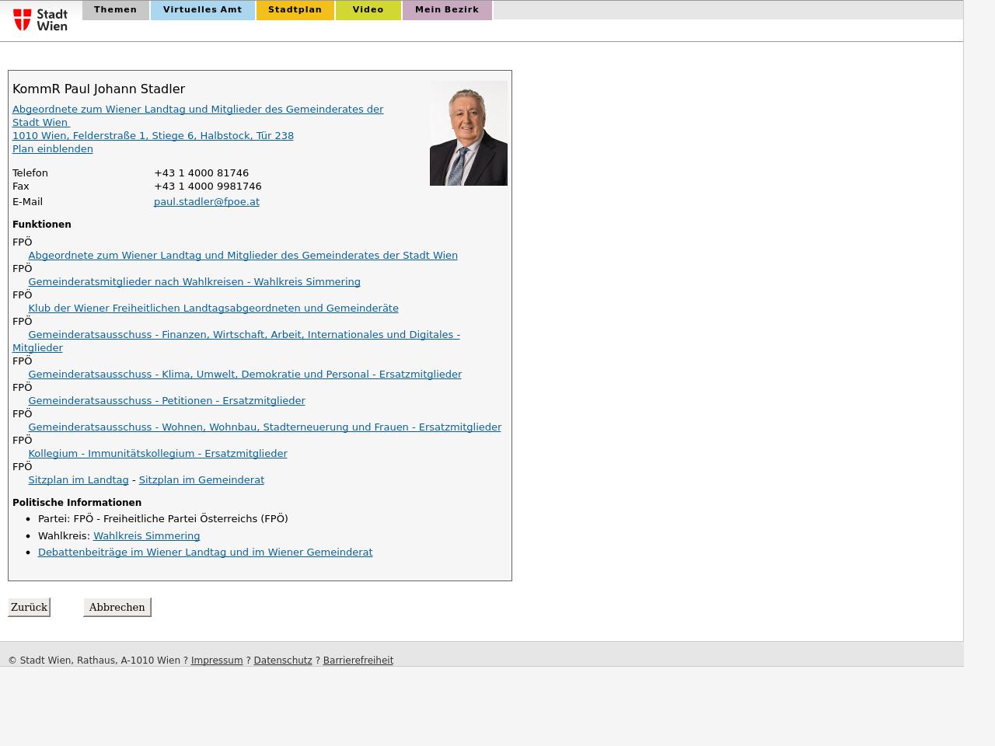
Task: Switch to Virtuelles Amt tab
Action: click(x=202, y=10)
